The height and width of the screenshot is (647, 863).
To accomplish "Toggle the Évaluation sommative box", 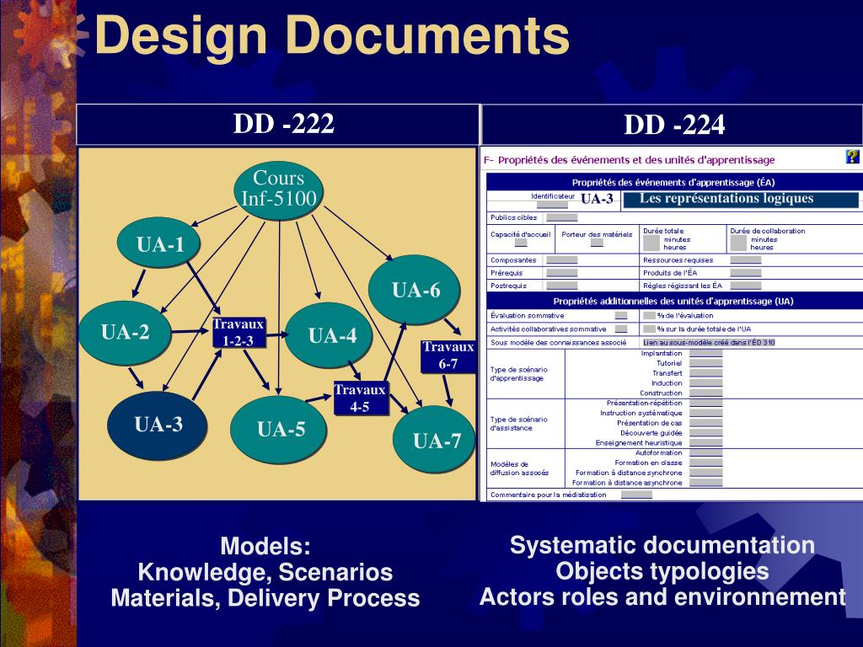I will tap(621, 316).
